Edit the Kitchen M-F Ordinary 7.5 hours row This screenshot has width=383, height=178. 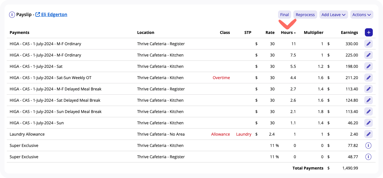(369, 55)
